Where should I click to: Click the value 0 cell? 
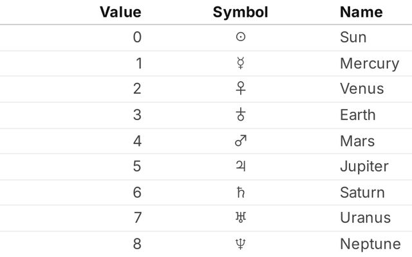pos(137,37)
